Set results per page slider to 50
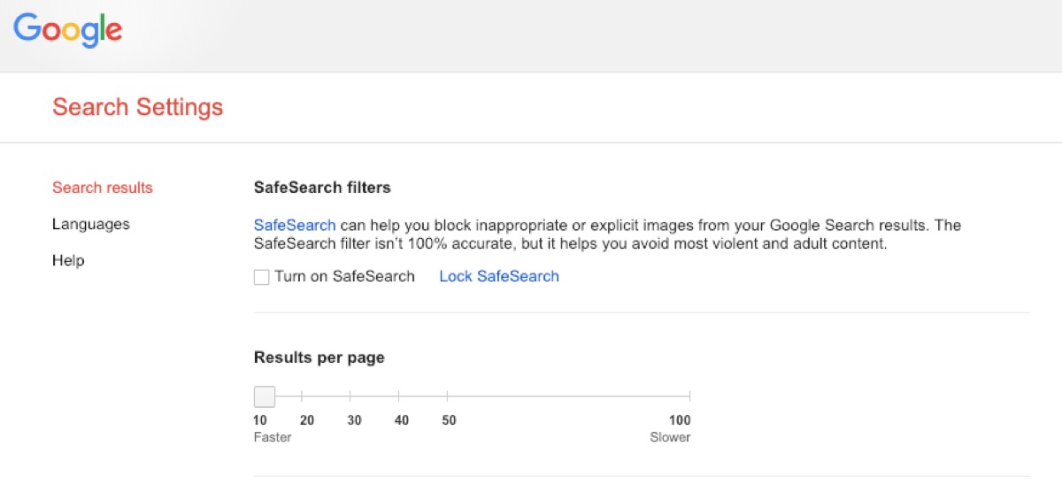 [x=447, y=396]
